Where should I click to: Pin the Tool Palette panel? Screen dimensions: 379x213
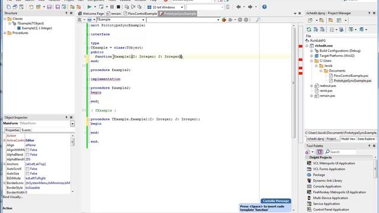pos(370,146)
